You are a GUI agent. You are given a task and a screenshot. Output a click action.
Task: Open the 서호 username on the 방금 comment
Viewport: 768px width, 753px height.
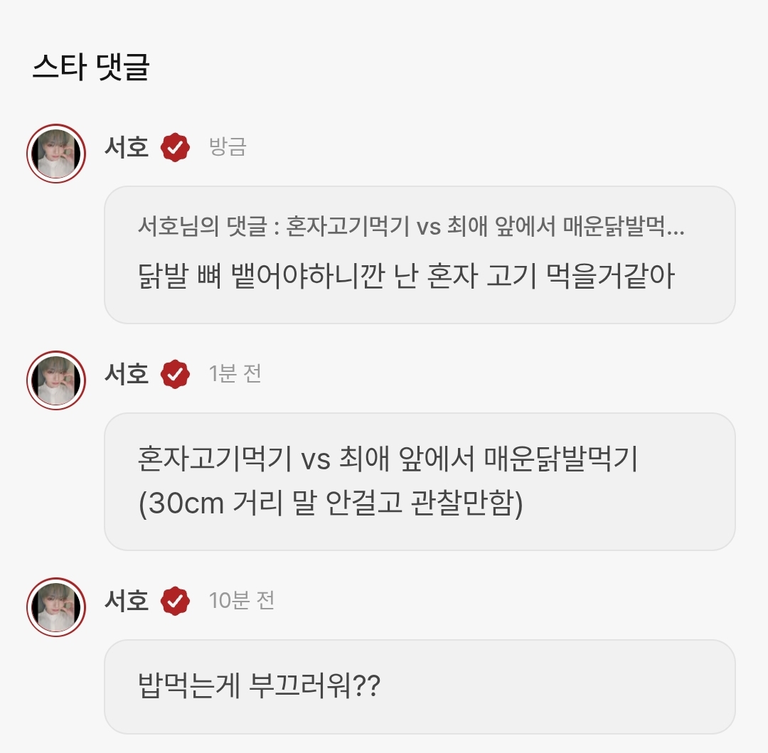(x=127, y=148)
